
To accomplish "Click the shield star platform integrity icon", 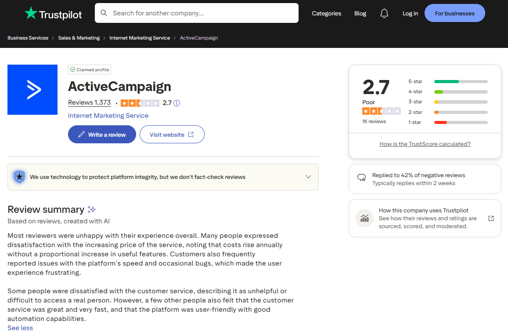I will (19, 176).
